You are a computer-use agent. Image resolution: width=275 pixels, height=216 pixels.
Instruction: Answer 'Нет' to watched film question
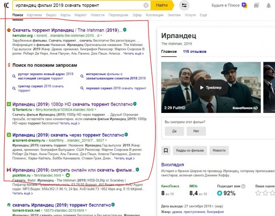pyautogui.click(x=196, y=131)
